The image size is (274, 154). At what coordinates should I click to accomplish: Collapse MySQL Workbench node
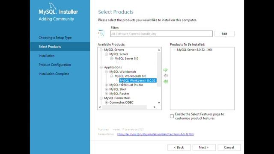tap(106, 71)
